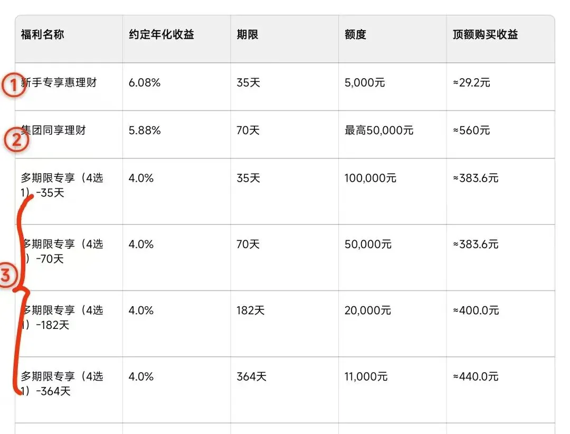Click the 多期限专享 364天 product name
Image resolution: width=570 pixels, height=434 pixels.
(62, 384)
